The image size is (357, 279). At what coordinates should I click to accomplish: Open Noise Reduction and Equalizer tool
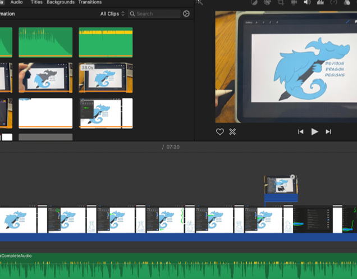(x=321, y=2)
